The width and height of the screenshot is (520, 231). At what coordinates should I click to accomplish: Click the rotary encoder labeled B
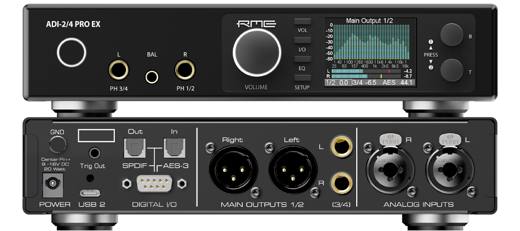[451, 34]
